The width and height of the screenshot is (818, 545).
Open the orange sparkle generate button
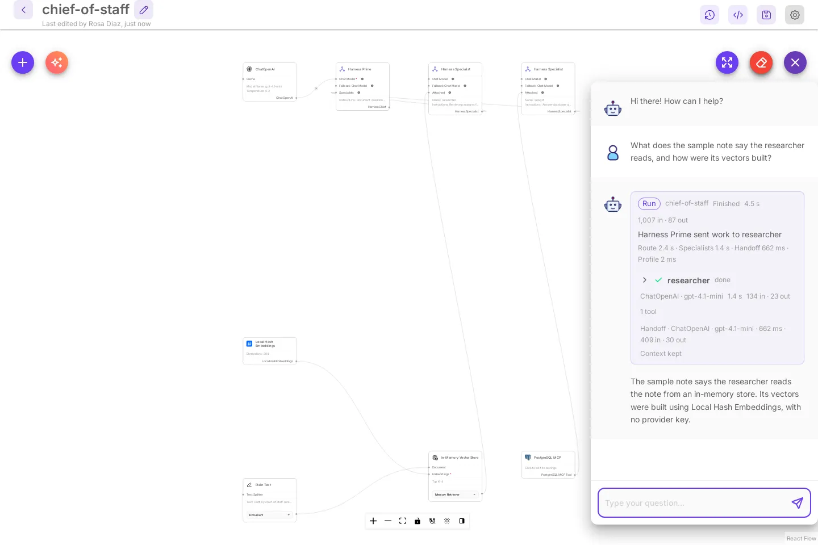coord(57,62)
